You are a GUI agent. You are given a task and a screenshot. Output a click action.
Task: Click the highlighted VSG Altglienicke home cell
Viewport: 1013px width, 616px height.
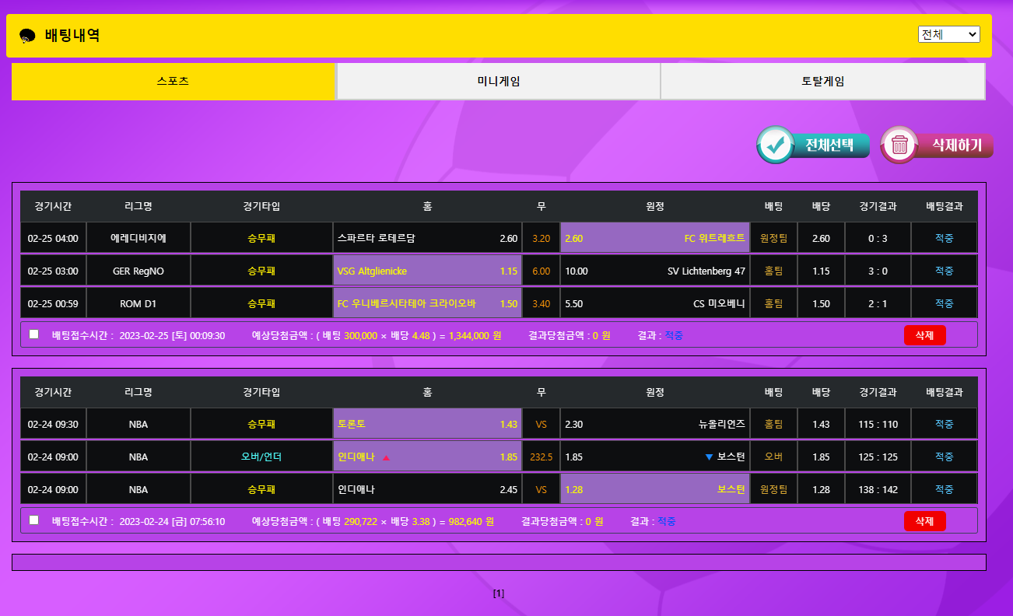(x=427, y=271)
